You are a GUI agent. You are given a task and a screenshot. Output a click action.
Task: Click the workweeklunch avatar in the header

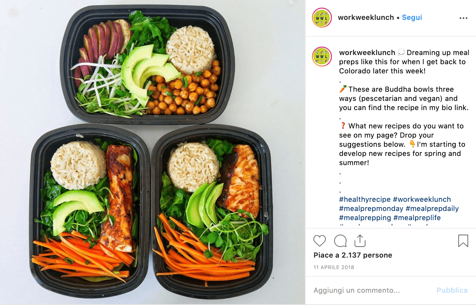[322, 18]
